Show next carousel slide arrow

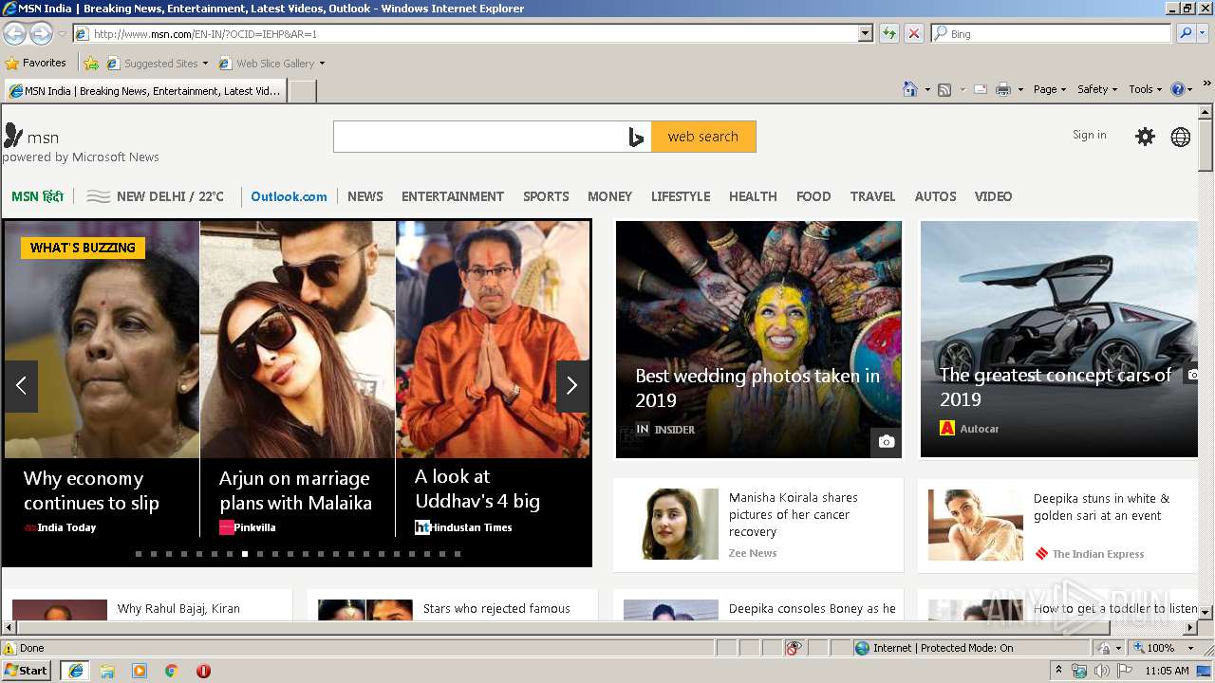point(572,386)
